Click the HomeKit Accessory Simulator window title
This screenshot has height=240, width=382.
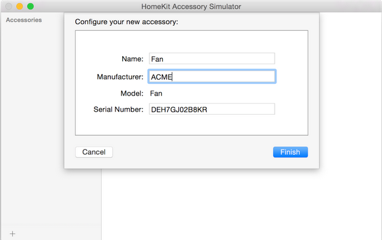pyautogui.click(x=191, y=7)
